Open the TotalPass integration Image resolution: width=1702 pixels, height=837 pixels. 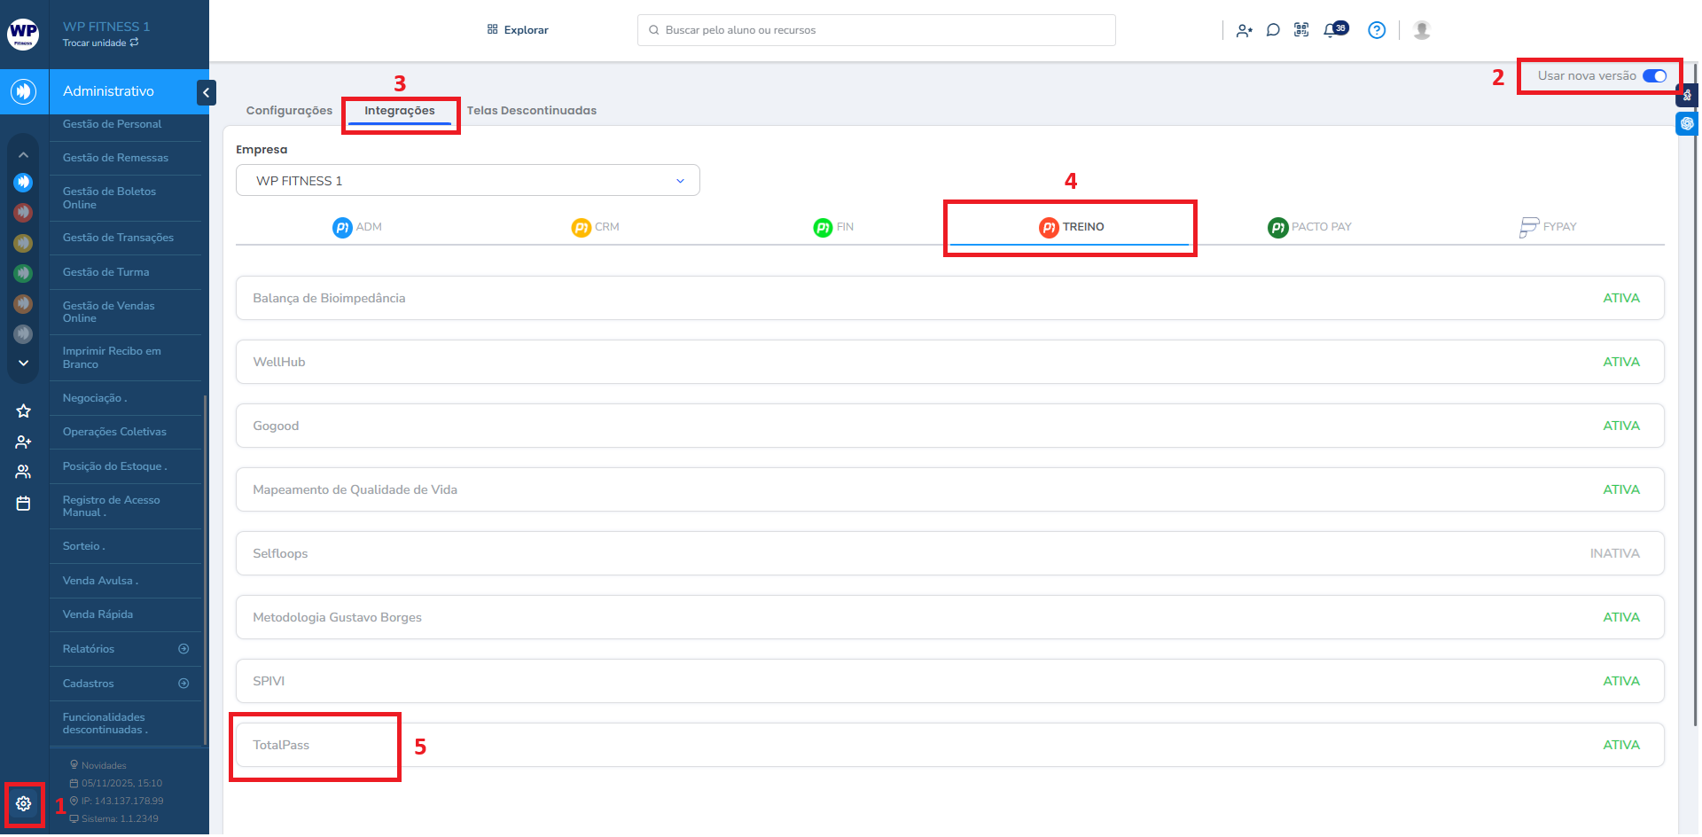281,745
